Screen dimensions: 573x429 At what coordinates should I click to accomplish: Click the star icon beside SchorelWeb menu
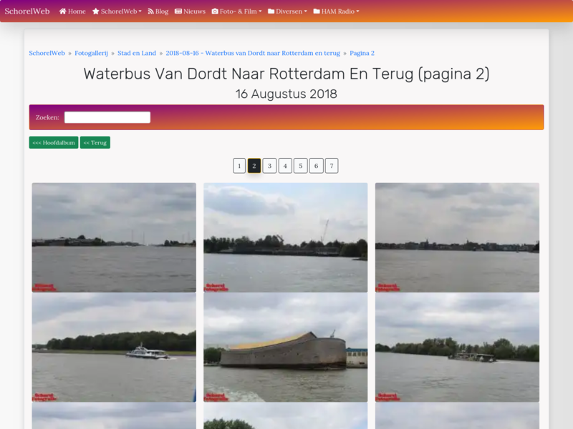(96, 11)
